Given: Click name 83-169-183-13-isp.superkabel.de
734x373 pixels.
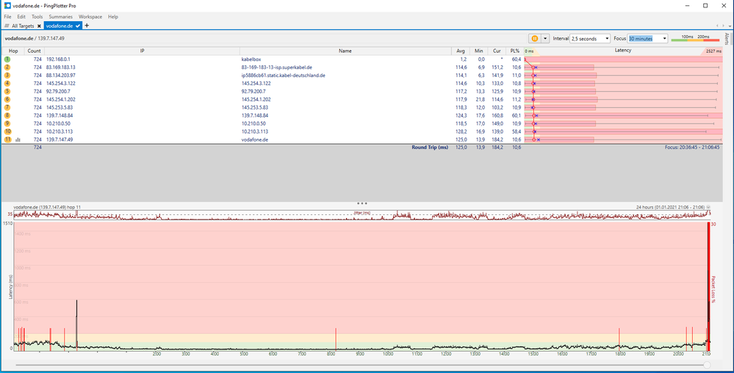Looking at the screenshot, I should (277, 68).
